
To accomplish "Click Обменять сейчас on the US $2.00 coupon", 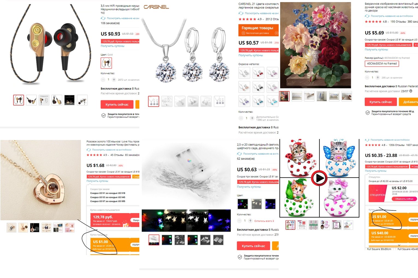I will coord(404,199).
